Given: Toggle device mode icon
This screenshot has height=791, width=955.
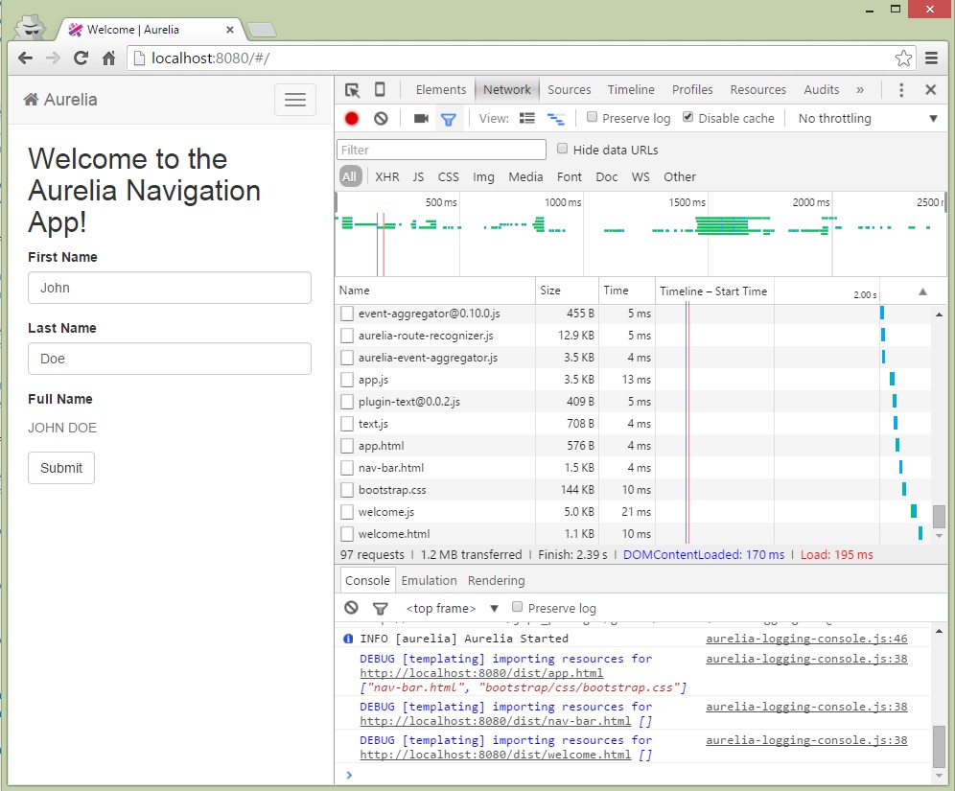Looking at the screenshot, I should (x=380, y=89).
